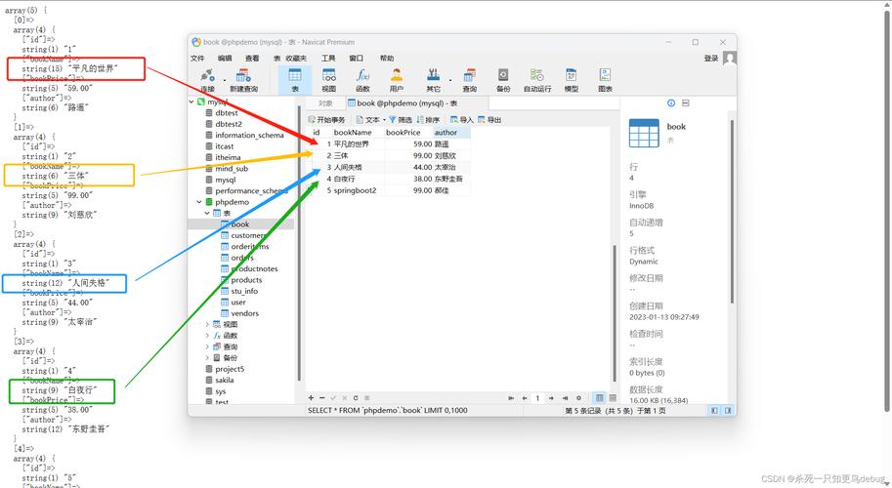Image resolution: width=892 pixels, height=488 pixels.
Task: Click the 登录 login link
Action: pos(711,58)
